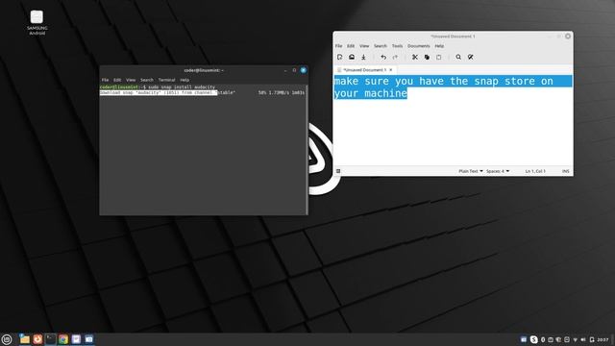Viewport: 615px width, 346px height.
Task: Open the View menu in text editor
Action: pyautogui.click(x=364, y=46)
